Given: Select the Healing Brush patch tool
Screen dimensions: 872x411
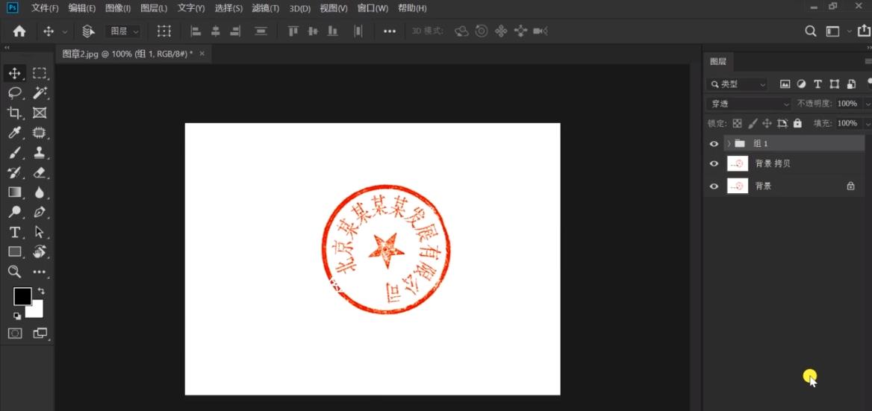Looking at the screenshot, I should click(x=39, y=133).
